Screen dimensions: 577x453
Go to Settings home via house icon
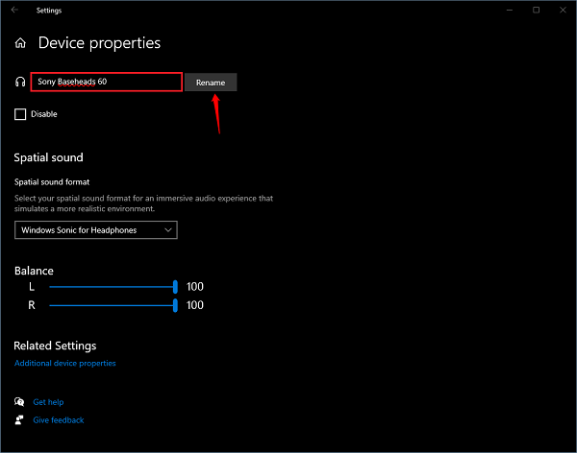click(x=20, y=43)
